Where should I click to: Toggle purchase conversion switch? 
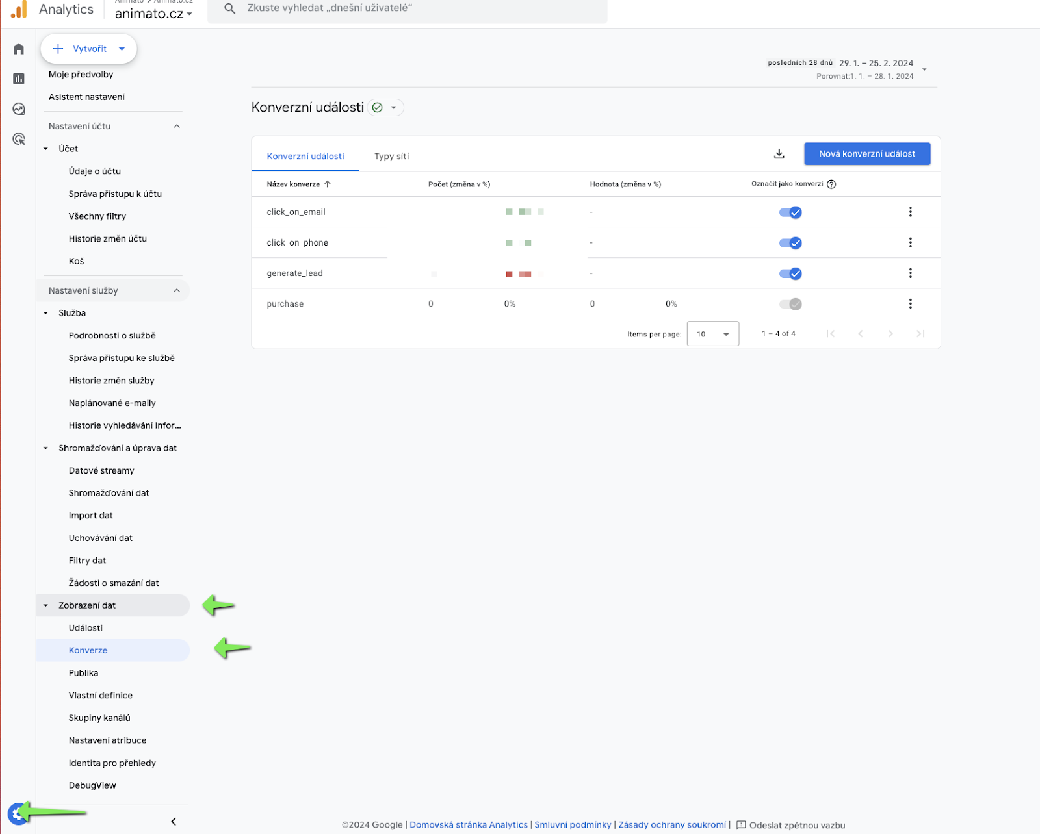click(790, 304)
